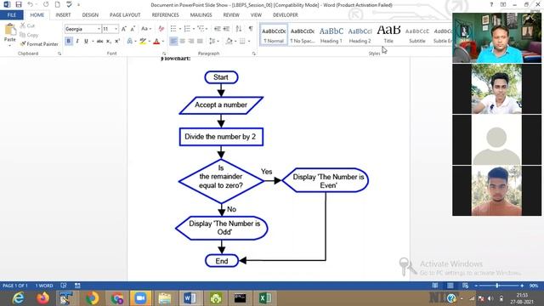The height and width of the screenshot is (306, 544).
Task: Click the Redo button in title bar
Action: [46, 4]
